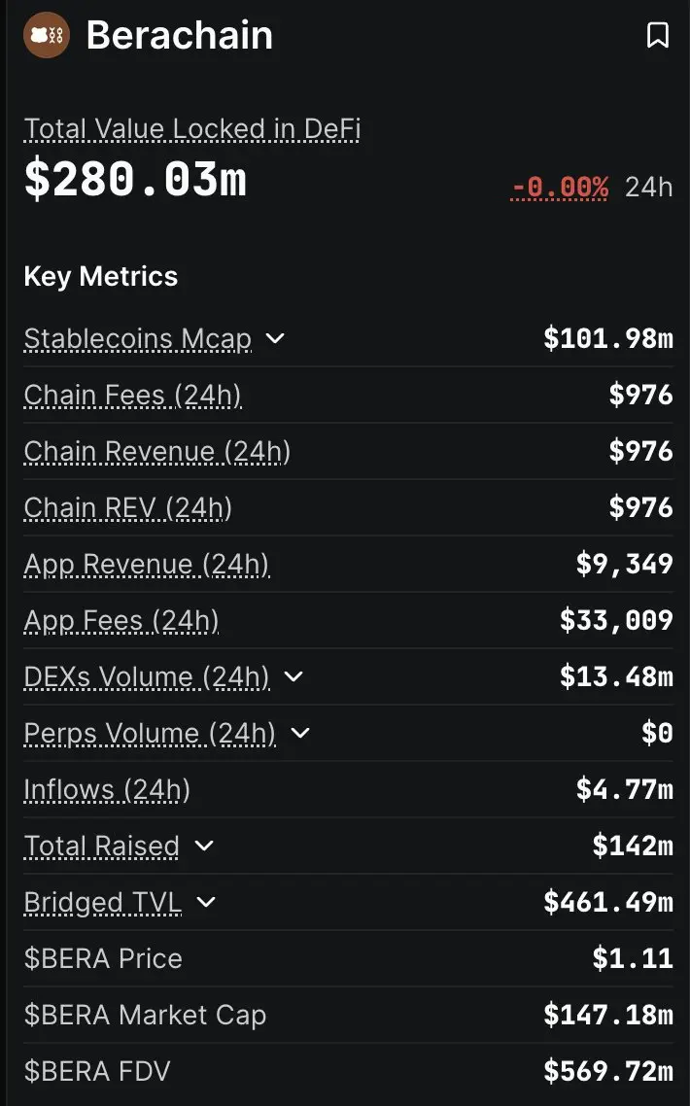This screenshot has height=1106, width=690.
Task: Click the Berachain bear logo icon
Action: click(47, 36)
